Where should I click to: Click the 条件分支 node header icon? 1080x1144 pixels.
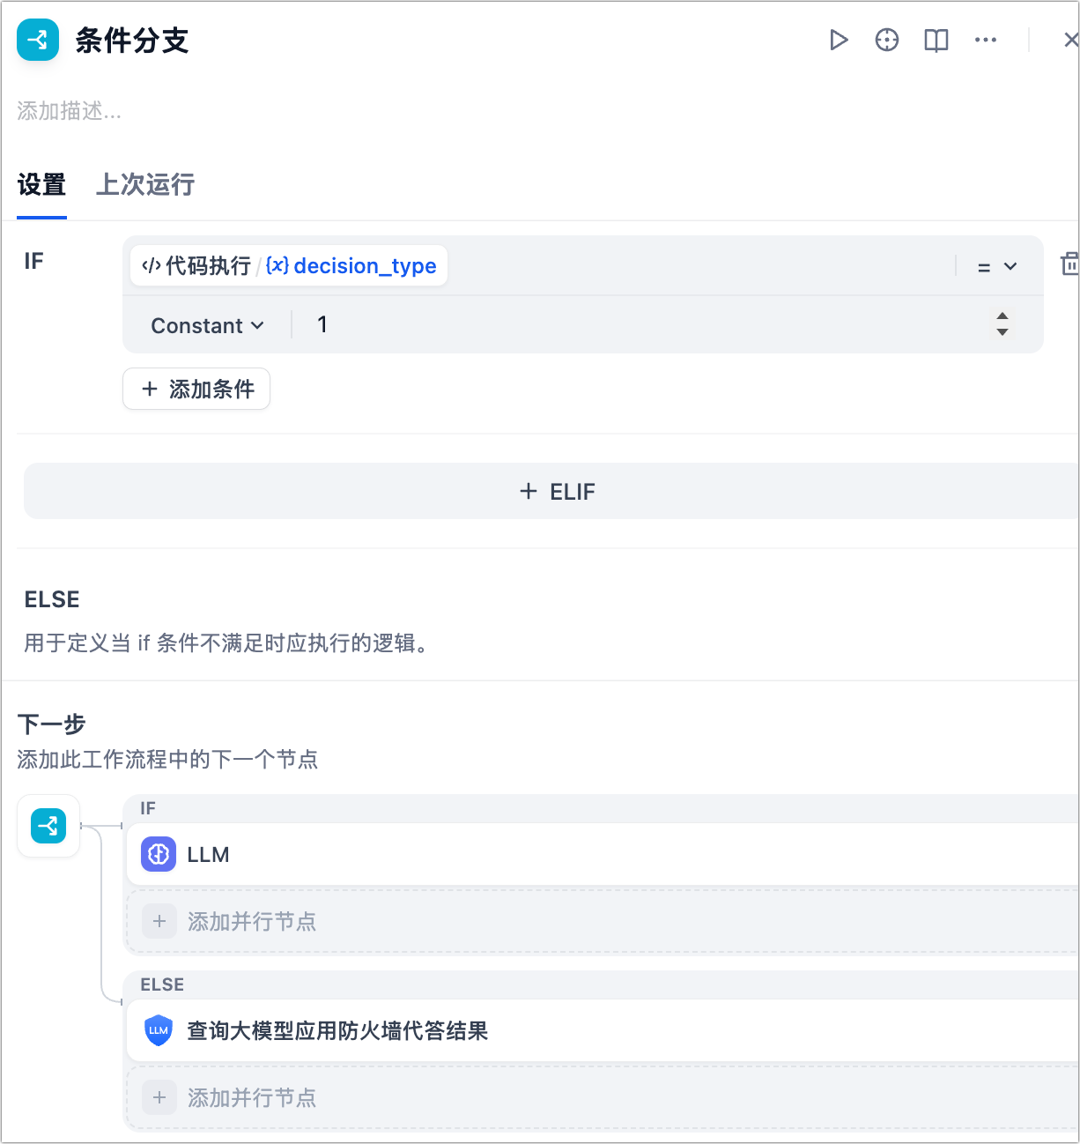pos(37,40)
